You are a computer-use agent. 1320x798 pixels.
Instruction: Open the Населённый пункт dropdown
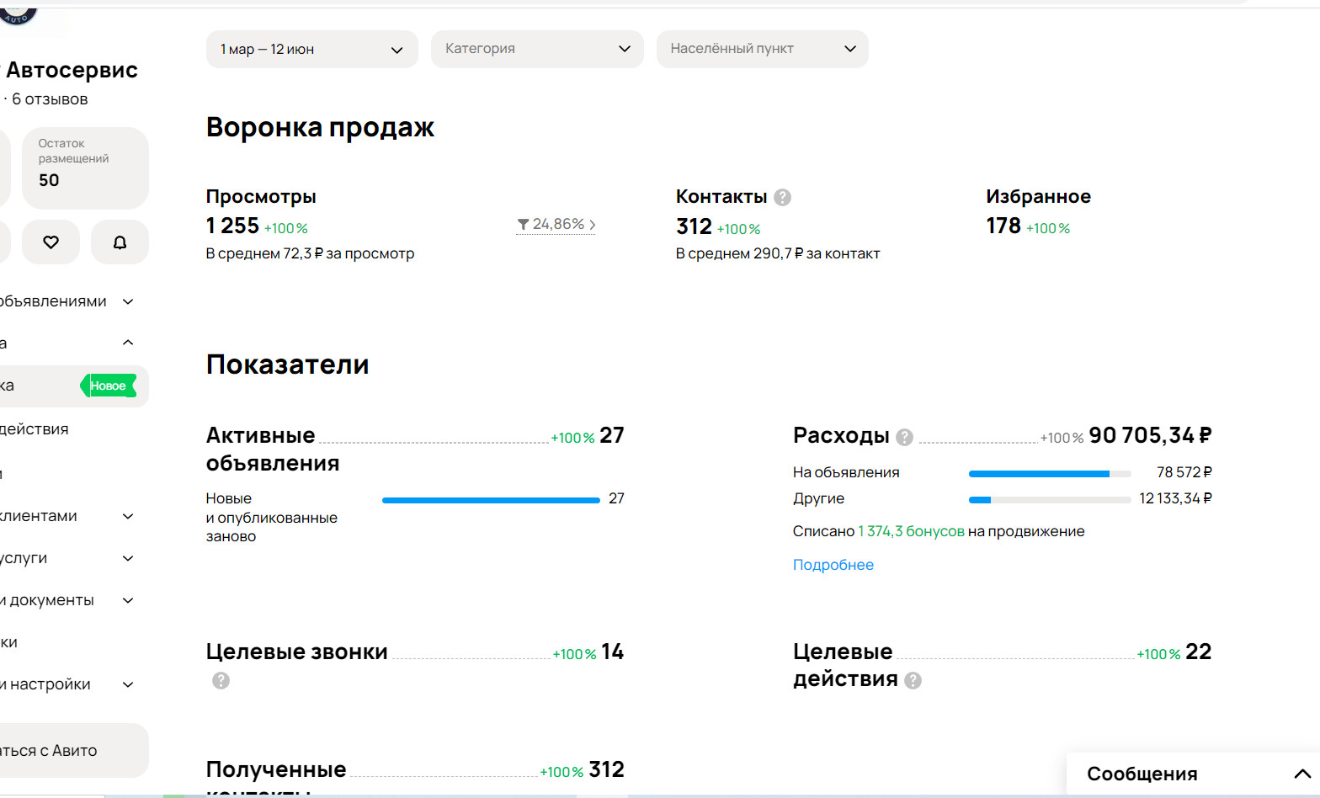click(x=763, y=50)
